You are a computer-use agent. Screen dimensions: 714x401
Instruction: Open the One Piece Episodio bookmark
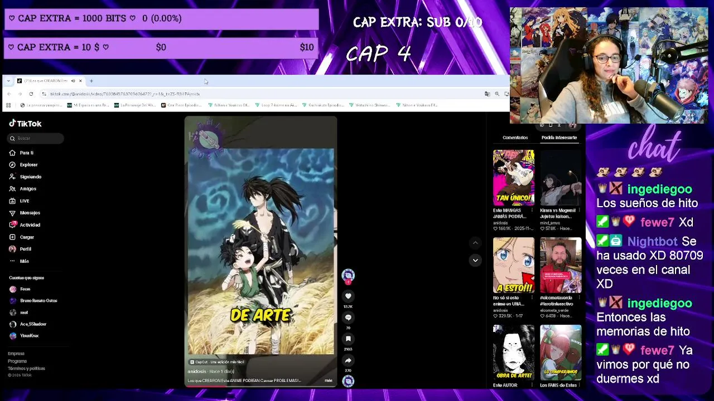(181, 105)
